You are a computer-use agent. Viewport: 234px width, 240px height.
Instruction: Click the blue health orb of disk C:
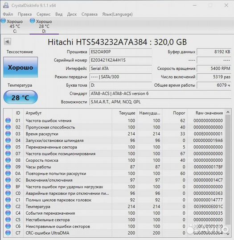pyautogui.click(x=3, y=21)
